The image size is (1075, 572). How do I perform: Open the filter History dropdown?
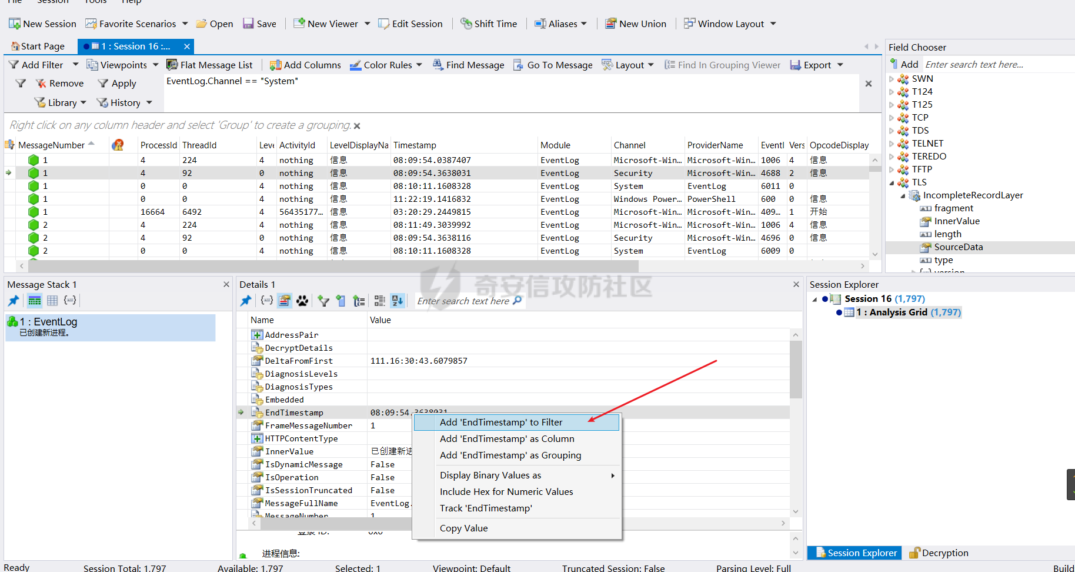(x=149, y=102)
